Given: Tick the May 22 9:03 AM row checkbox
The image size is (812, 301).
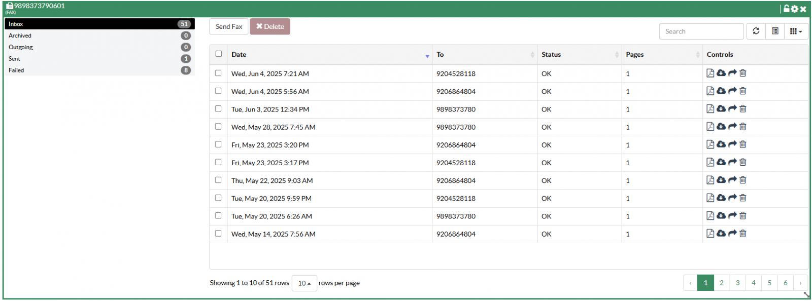Looking at the screenshot, I should [218, 180].
